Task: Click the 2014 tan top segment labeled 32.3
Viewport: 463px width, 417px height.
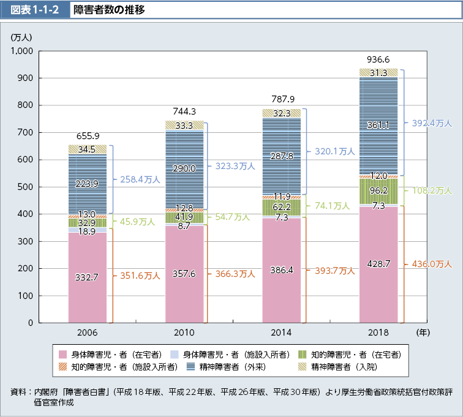Action: (281, 113)
